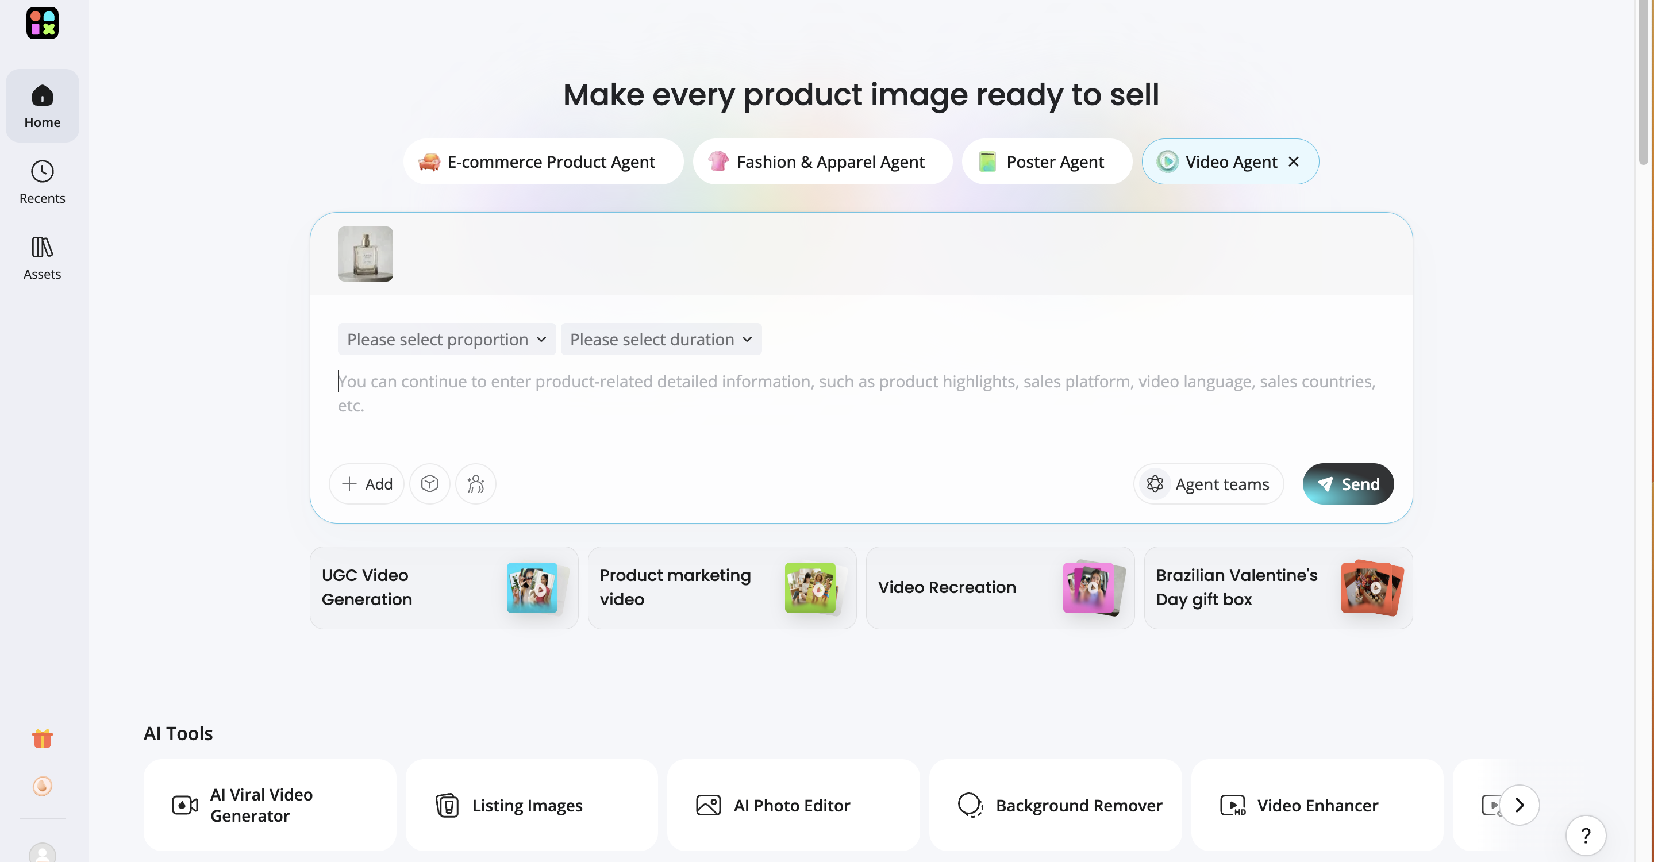Open AI Viral Video Generator tool

[x=270, y=805]
